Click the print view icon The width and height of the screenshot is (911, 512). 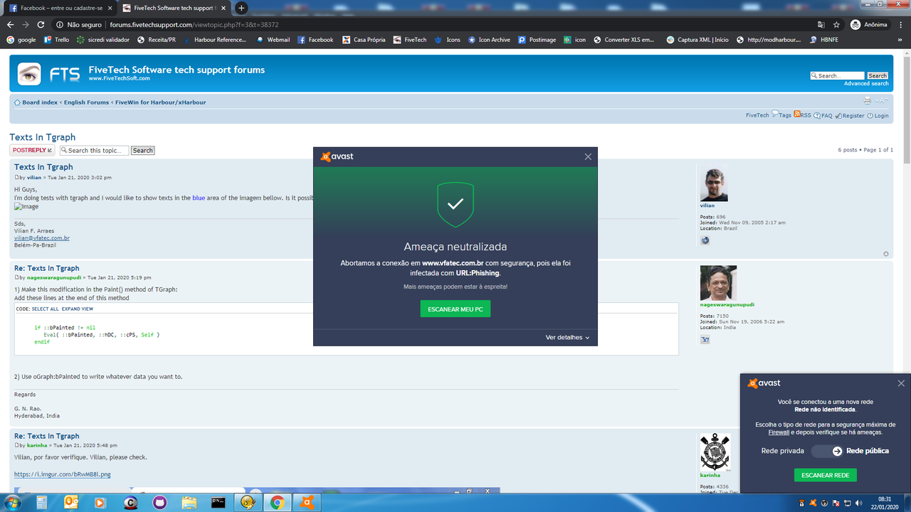point(868,101)
